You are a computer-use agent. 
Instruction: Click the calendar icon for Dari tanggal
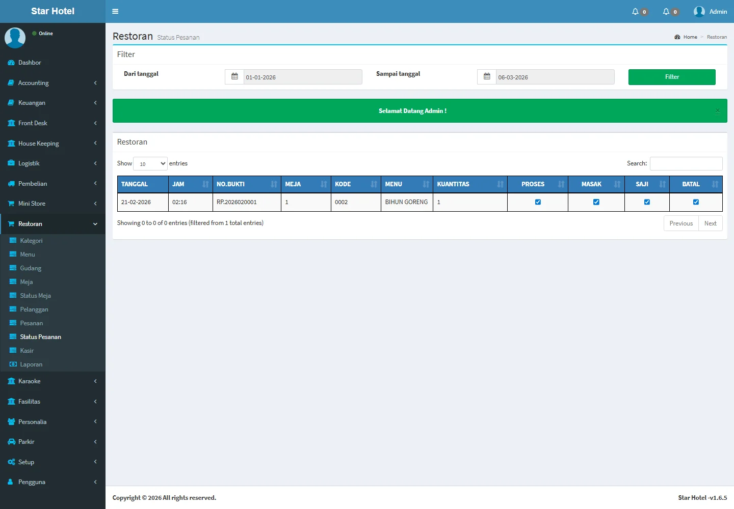click(x=234, y=77)
